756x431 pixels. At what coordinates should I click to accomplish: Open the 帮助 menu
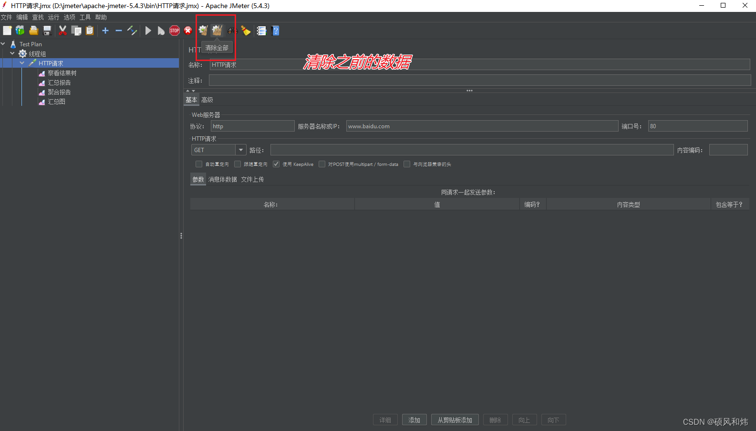101,17
